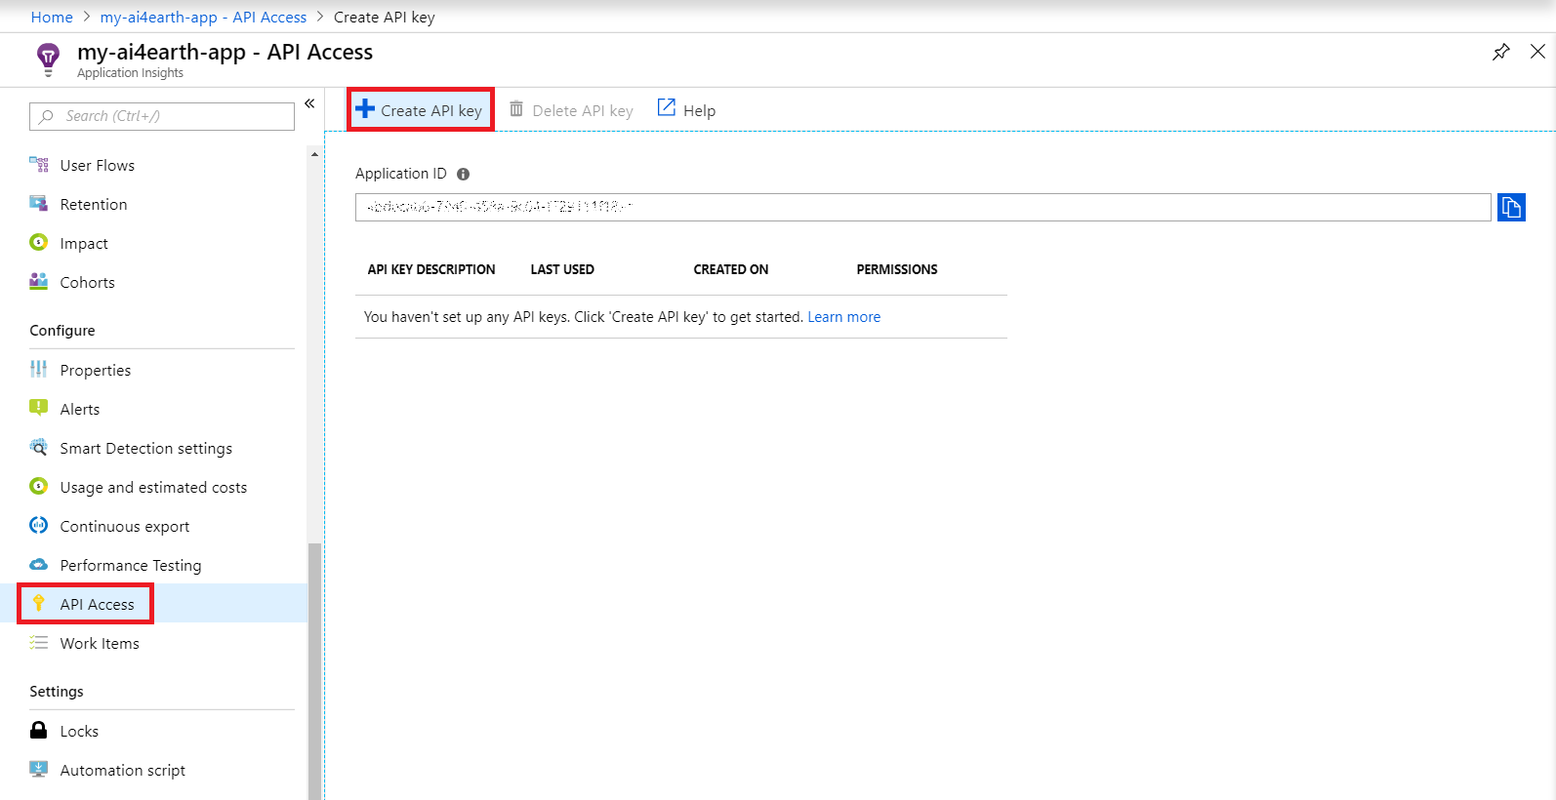Open the Help external link icon

coord(667,108)
